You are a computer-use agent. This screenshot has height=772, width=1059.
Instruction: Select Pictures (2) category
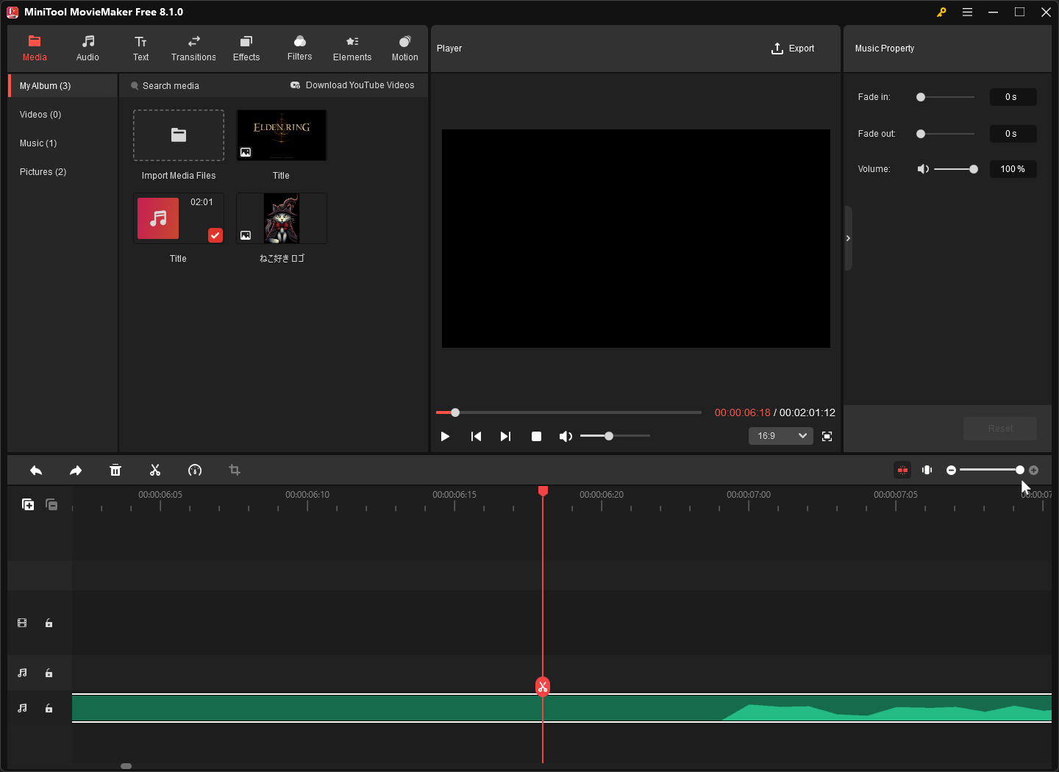tap(63, 172)
